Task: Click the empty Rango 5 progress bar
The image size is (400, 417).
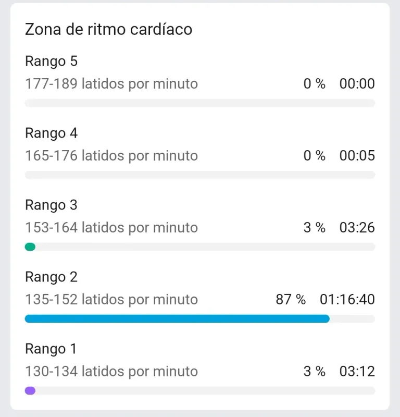Action: [200, 103]
